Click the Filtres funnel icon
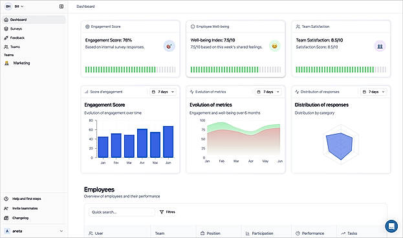Viewport: 403px width, 238px height. click(x=162, y=212)
